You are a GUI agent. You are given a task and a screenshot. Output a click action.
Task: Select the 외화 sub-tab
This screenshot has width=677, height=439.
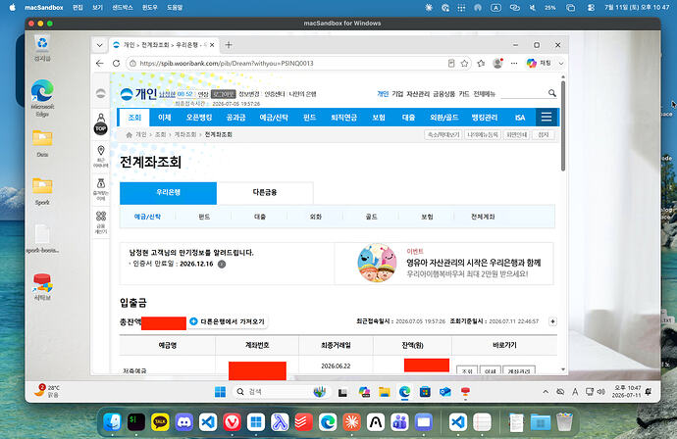[316, 217]
